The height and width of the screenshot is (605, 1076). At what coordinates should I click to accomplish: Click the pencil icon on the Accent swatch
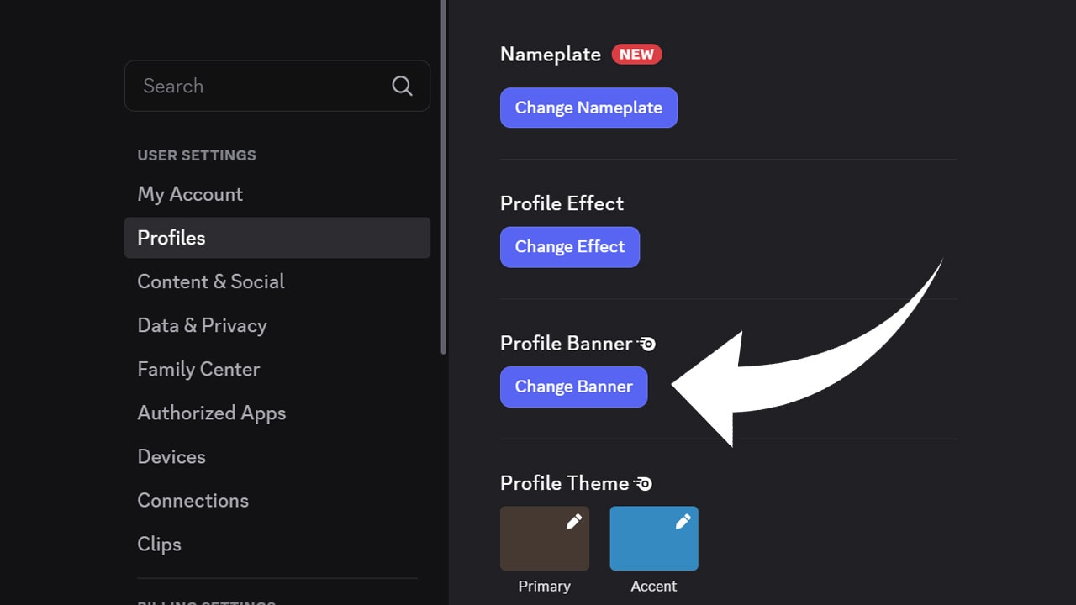[683, 519]
